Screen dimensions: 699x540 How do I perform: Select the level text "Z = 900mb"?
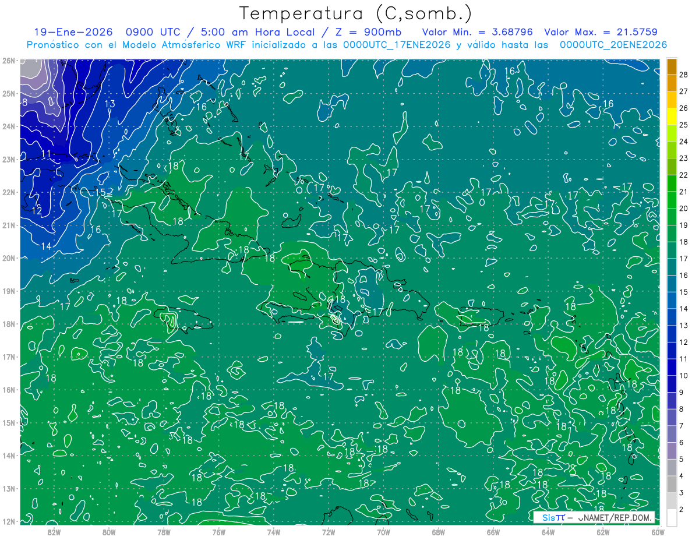point(368,32)
